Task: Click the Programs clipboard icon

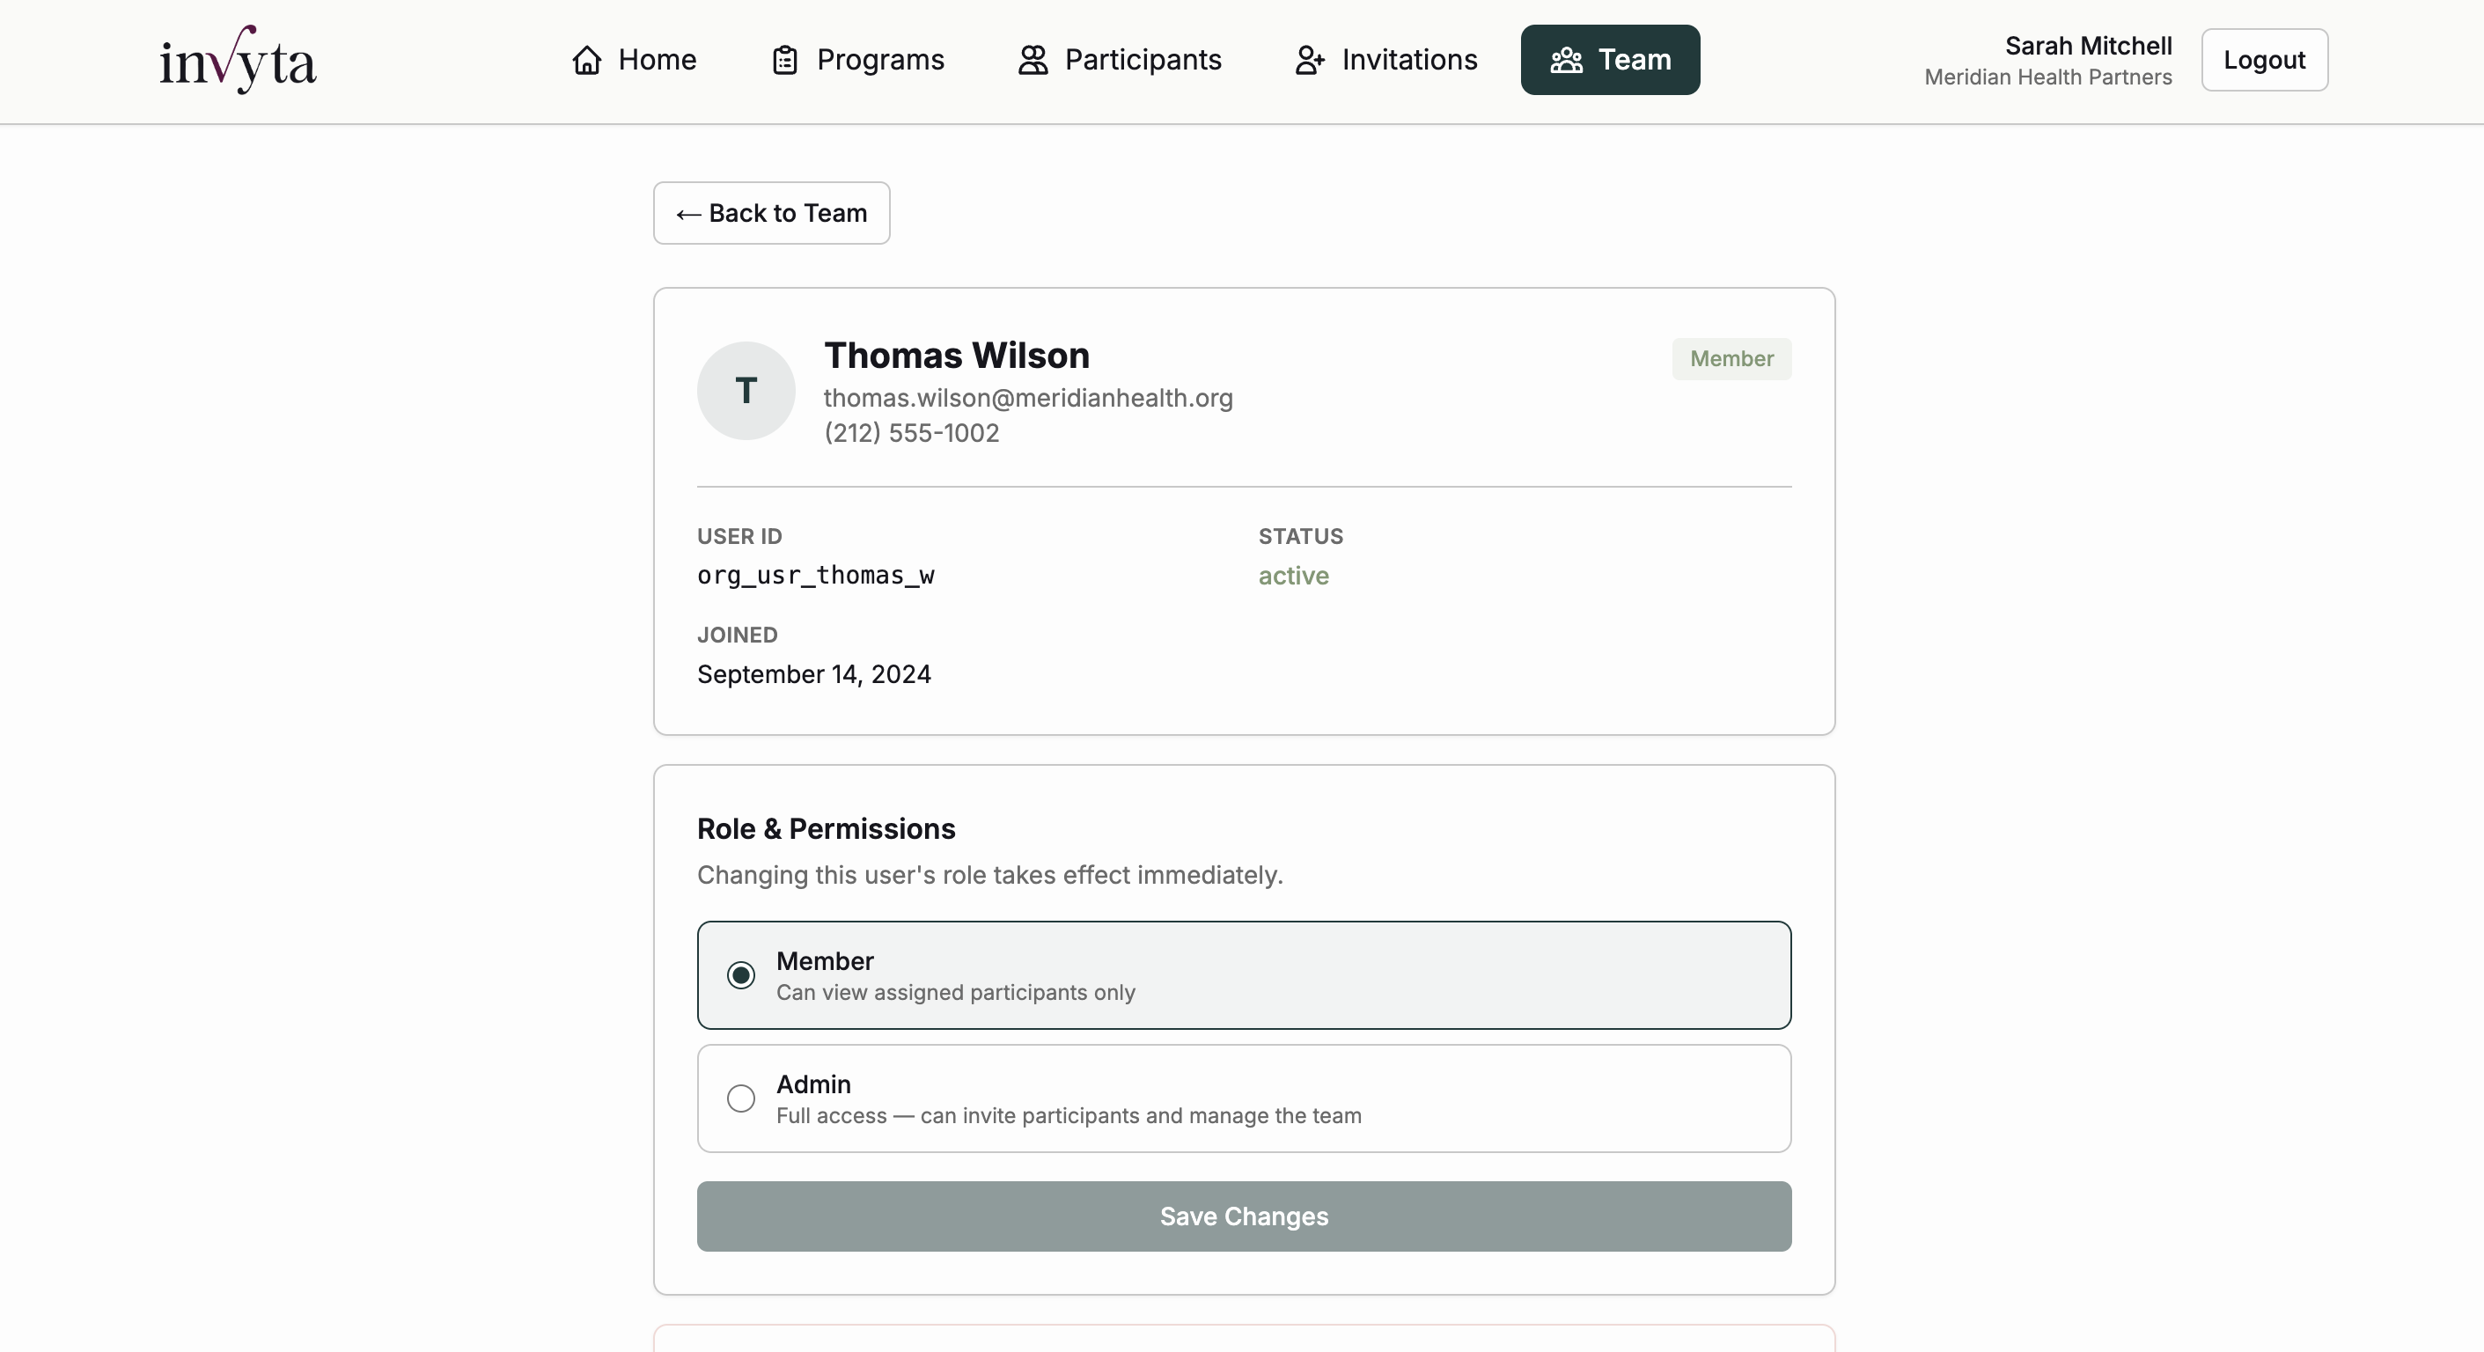Action: (x=785, y=60)
